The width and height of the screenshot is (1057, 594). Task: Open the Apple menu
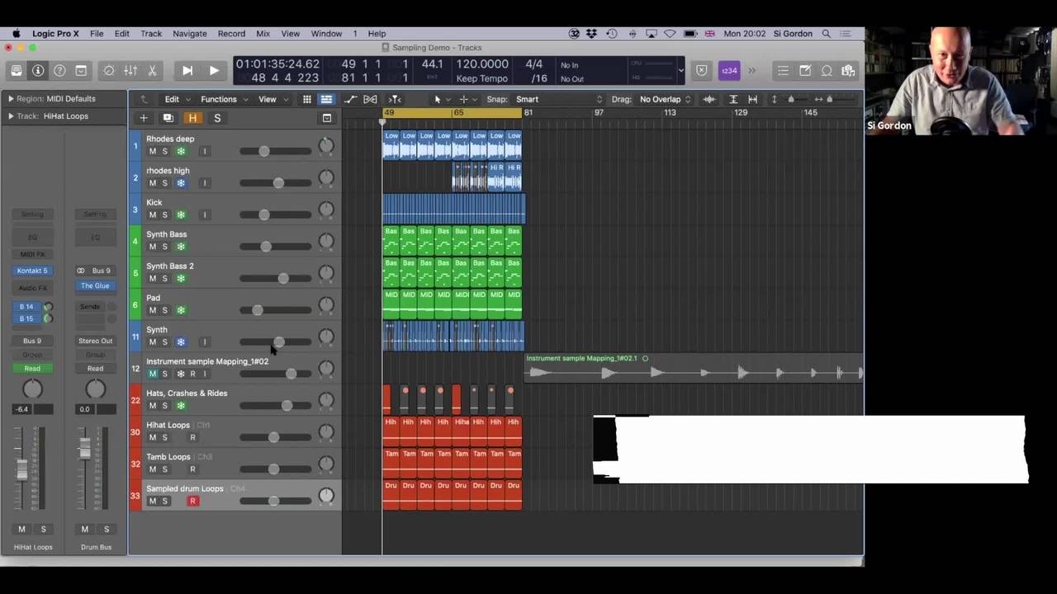[x=16, y=34]
